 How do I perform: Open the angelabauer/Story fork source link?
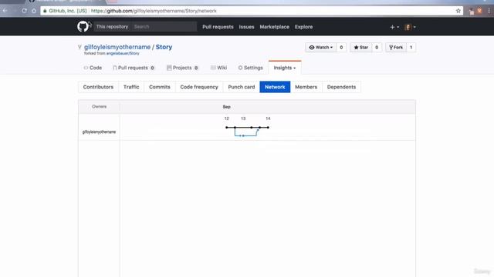tap(123, 53)
